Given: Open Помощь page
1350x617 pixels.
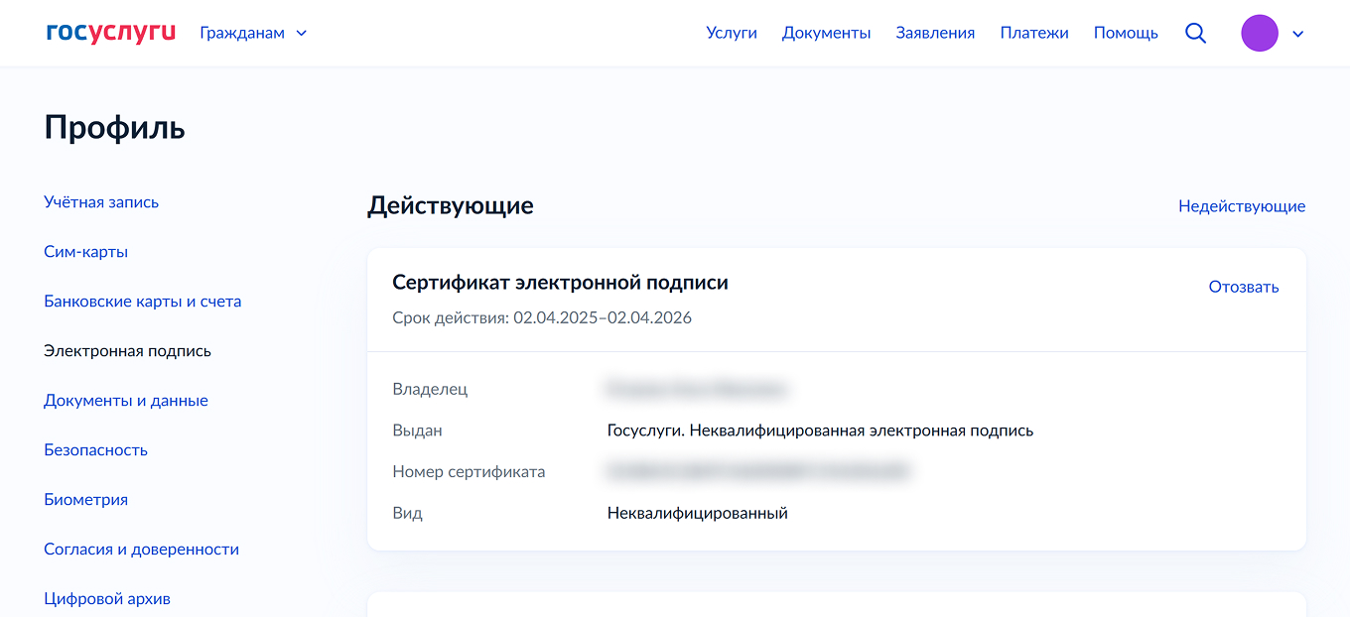Looking at the screenshot, I should coord(1125,33).
